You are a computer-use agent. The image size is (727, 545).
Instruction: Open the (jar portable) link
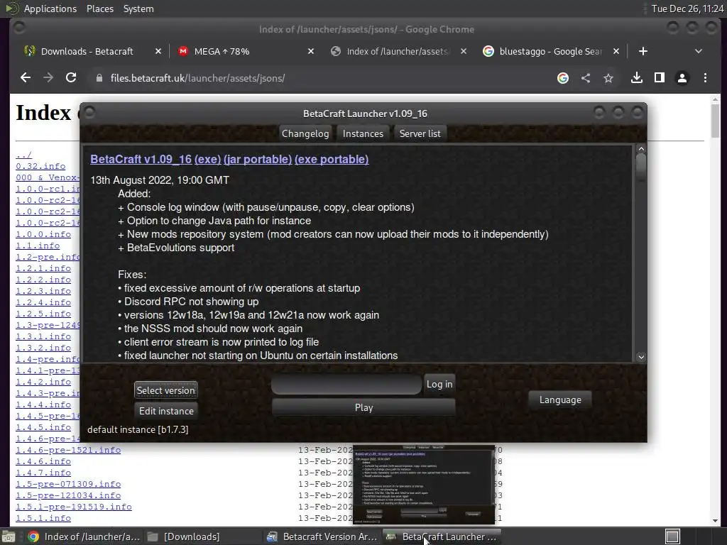pos(258,159)
